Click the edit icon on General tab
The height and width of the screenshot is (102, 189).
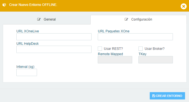[39, 19]
